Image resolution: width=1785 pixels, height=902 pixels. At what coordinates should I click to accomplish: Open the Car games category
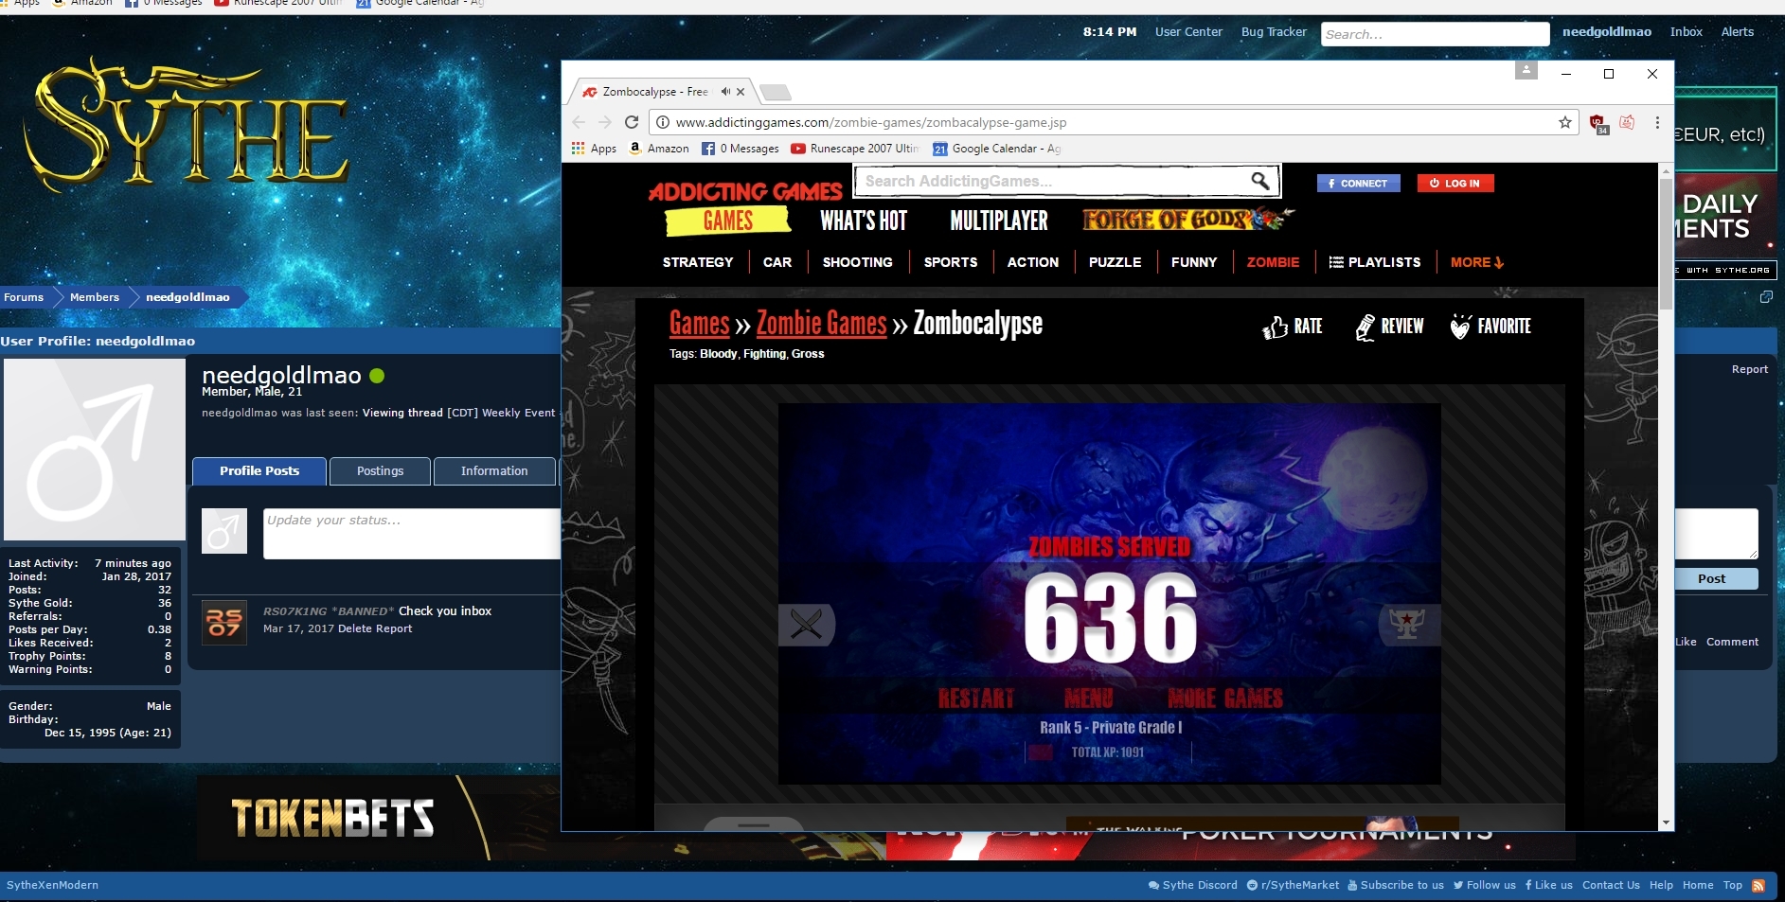coord(777,262)
